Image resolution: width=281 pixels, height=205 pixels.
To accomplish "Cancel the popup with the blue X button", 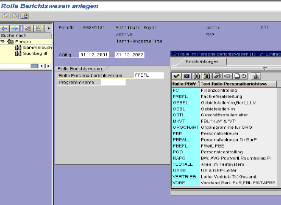I will 187,76.
